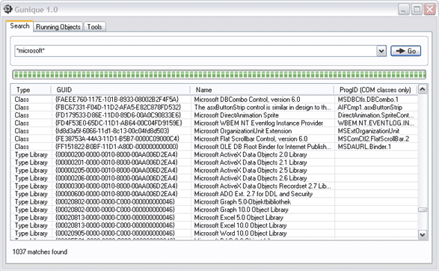Minimize the Gunique window

tap(403, 10)
